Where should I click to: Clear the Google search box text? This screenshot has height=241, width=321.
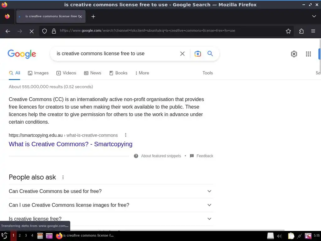[182, 54]
